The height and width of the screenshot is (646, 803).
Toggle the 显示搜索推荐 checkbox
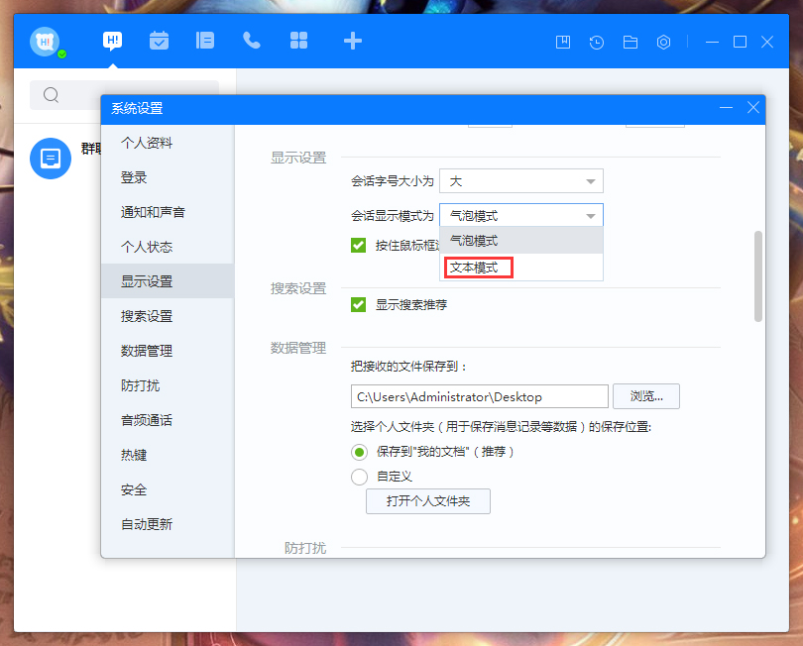tap(358, 305)
